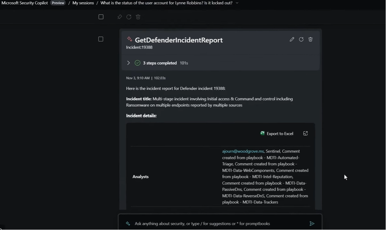
Task: Click the Ask anything about security input
Action: pos(212,224)
